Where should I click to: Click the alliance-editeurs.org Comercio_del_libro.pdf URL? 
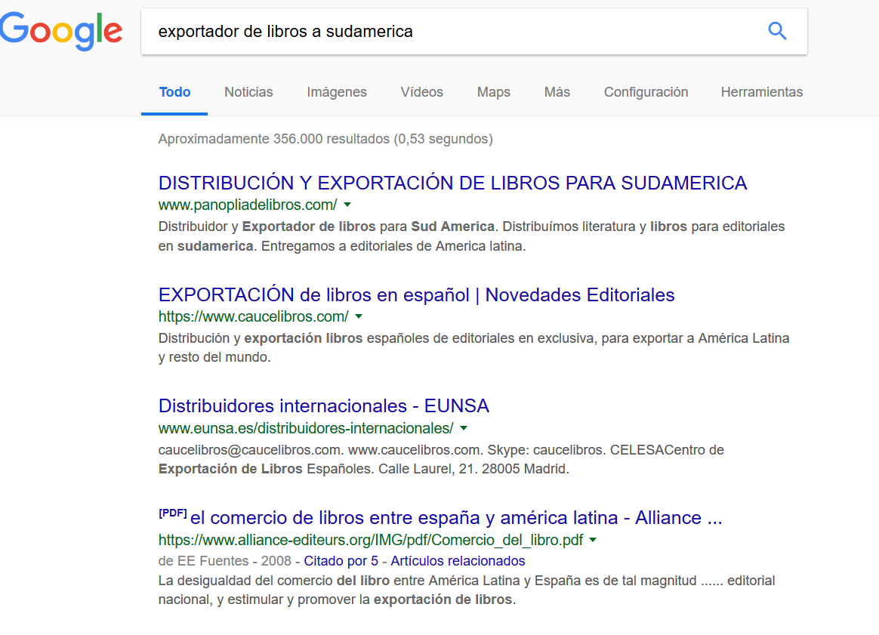[371, 541]
